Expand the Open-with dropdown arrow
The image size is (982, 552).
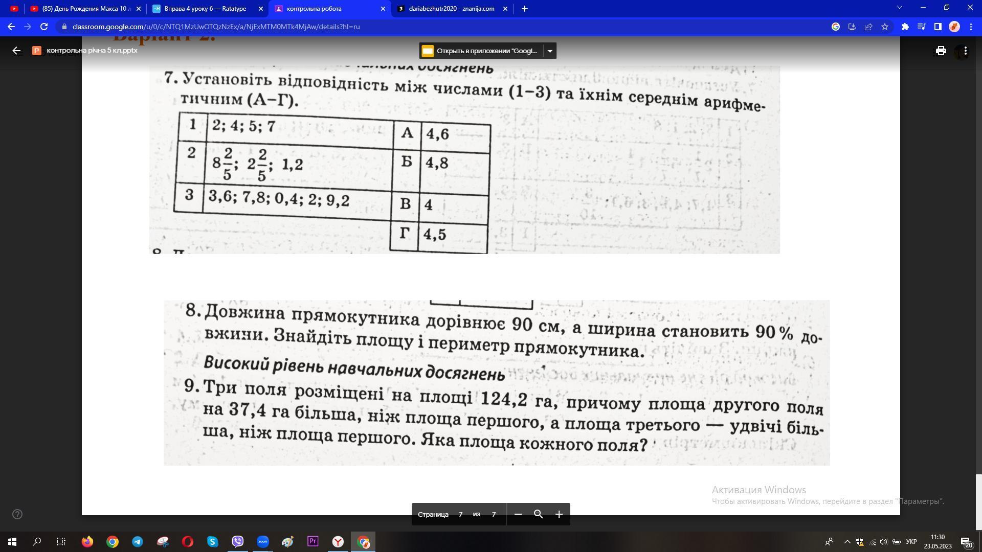pyautogui.click(x=550, y=51)
